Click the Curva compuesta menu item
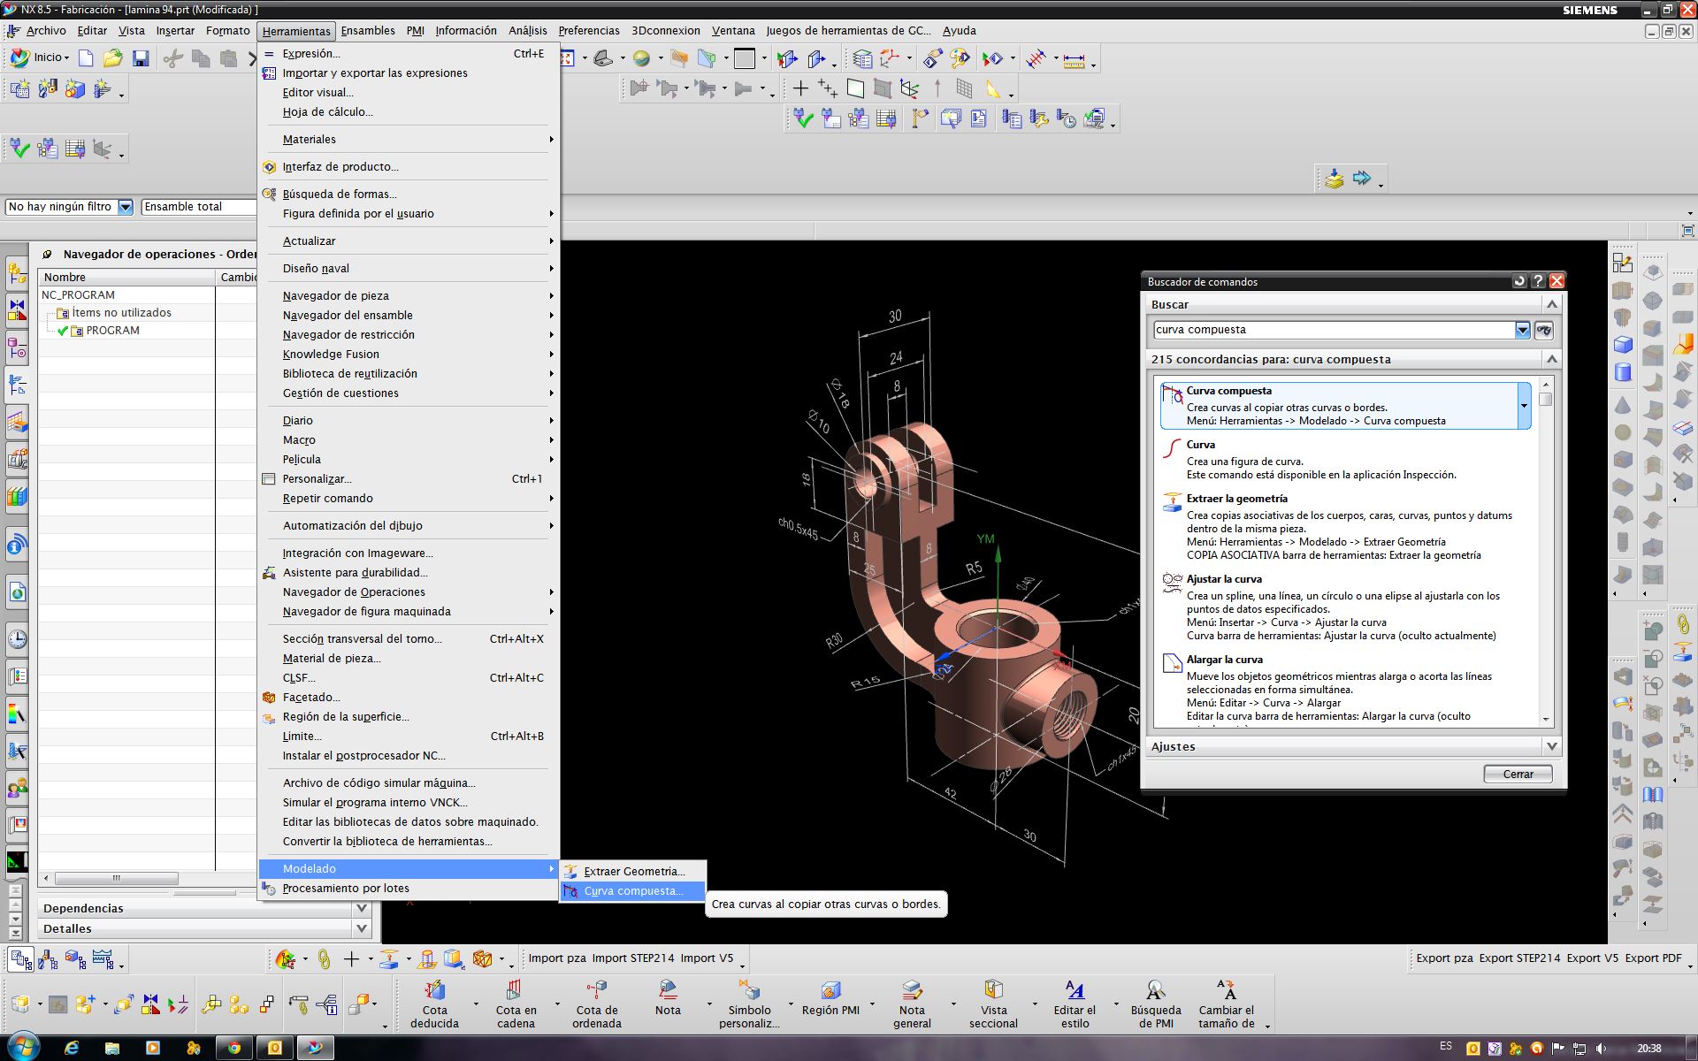1698x1061 pixels. [632, 889]
